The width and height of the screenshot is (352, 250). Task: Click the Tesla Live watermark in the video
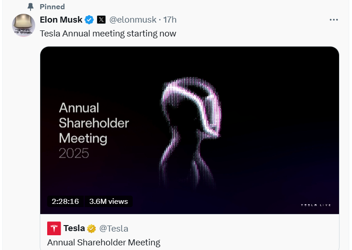tap(316, 205)
